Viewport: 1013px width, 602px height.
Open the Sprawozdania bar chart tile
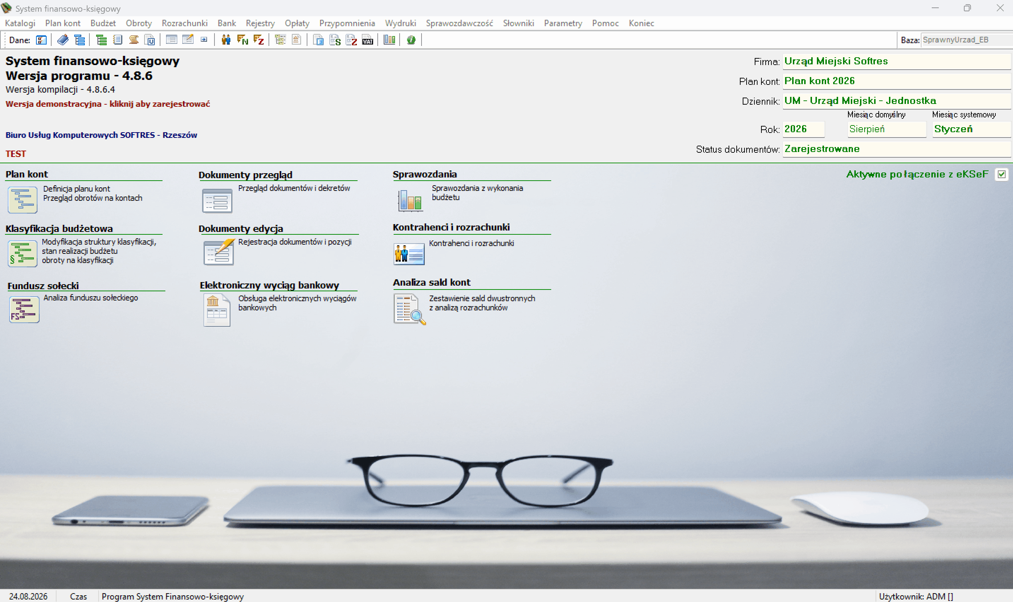(x=410, y=200)
